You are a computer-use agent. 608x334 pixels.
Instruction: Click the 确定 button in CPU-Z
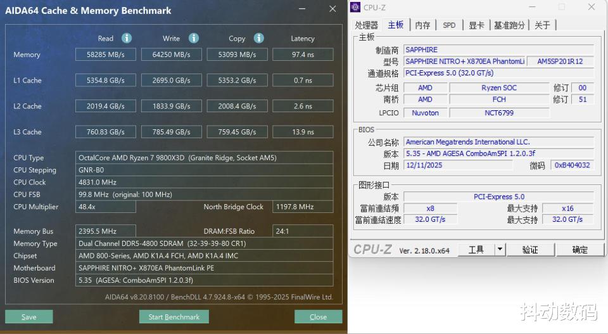click(579, 250)
